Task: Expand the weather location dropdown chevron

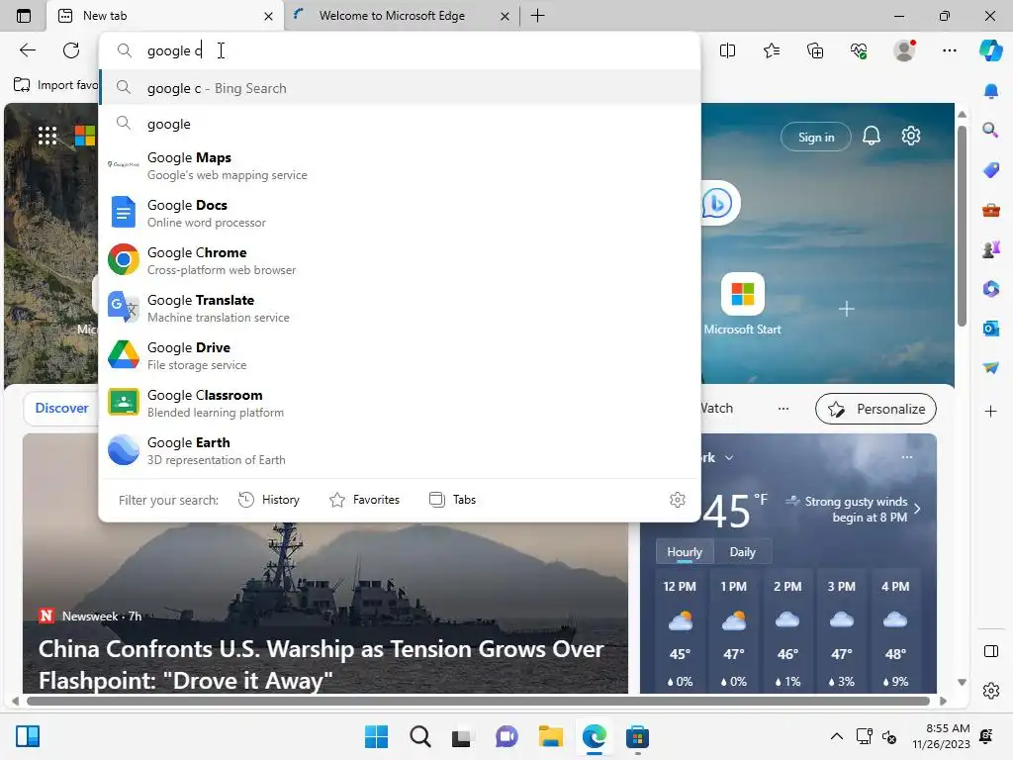Action: 729,457
